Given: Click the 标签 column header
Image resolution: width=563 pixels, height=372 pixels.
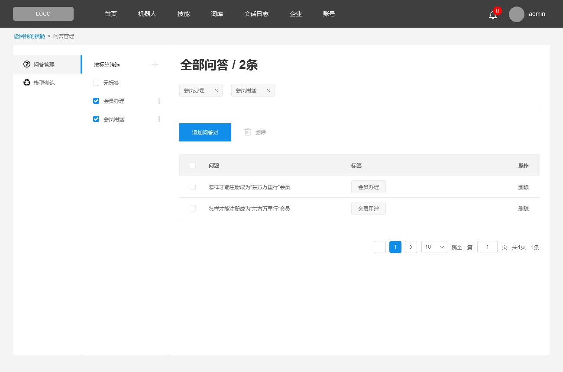Looking at the screenshot, I should [x=356, y=166].
